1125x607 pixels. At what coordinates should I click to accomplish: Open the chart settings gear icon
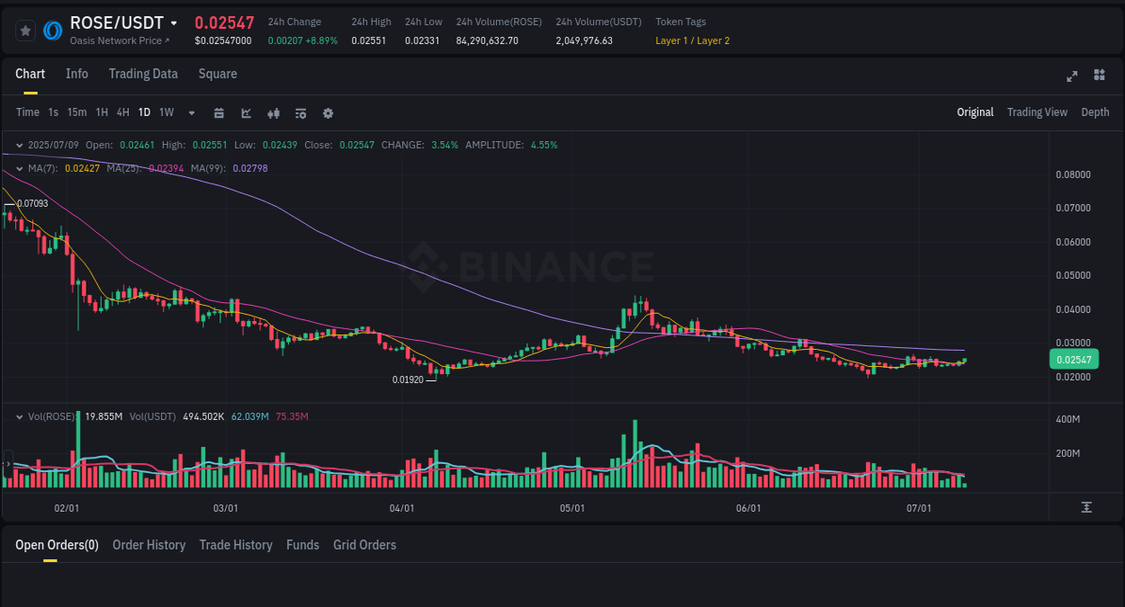tap(328, 112)
